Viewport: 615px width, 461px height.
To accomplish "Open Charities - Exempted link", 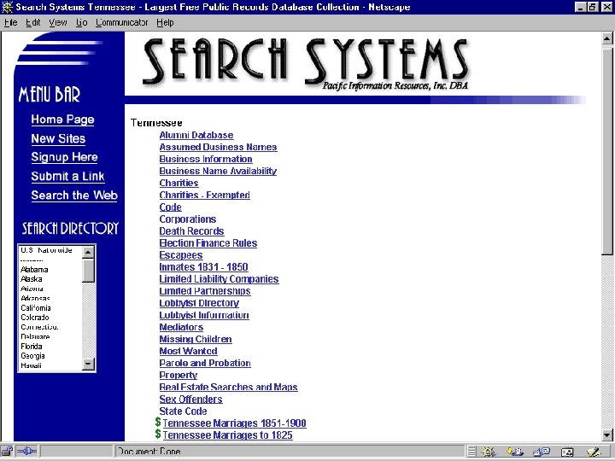I will click(x=204, y=195).
